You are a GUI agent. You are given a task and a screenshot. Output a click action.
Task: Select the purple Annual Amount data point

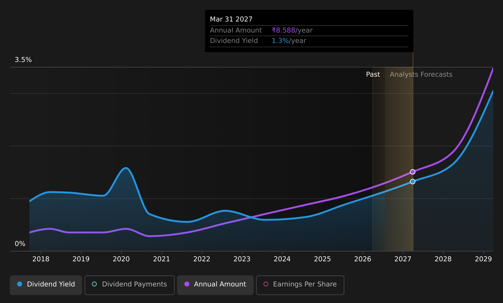[413, 172]
